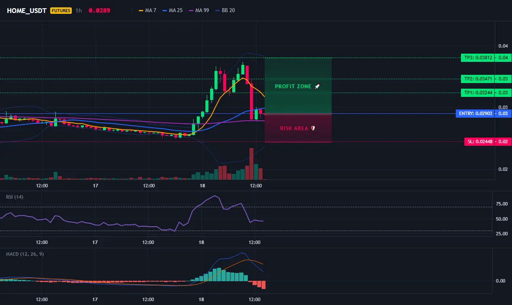
Task: Toggle the MA 7 legend item
Action: (147, 10)
